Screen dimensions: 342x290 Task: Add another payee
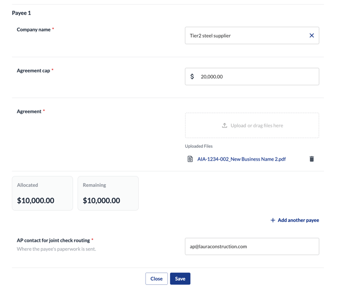click(x=295, y=220)
